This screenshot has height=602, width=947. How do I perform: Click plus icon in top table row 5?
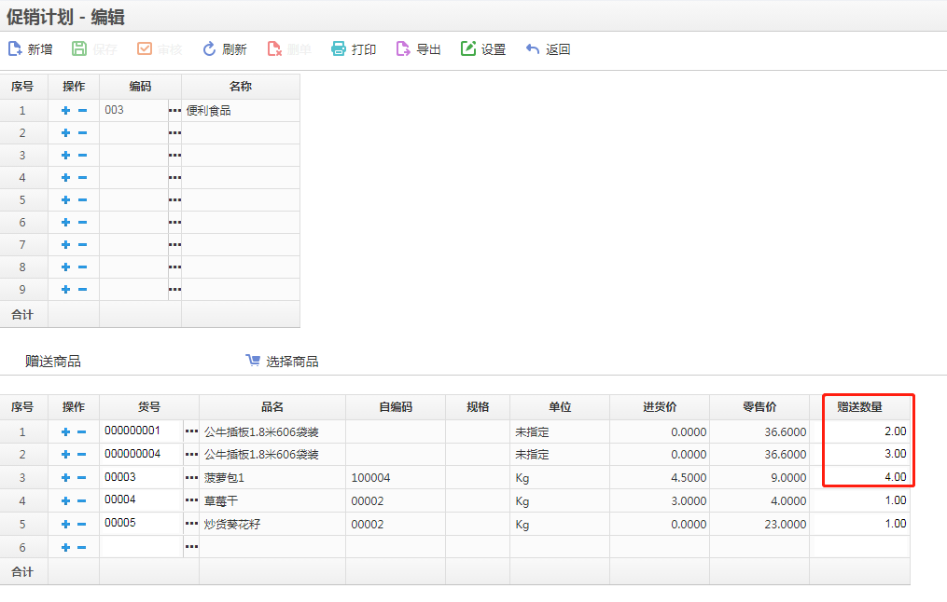point(66,199)
